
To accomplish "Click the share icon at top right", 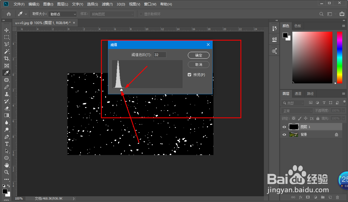I will click(342, 14).
